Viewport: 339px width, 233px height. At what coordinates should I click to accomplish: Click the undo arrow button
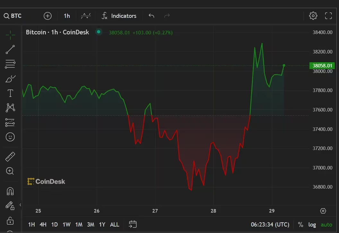tap(152, 16)
